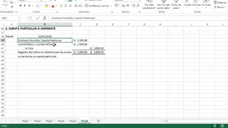Select heading '2. CUENTA PARTICULAR O CORRIENTE'
The width and height of the screenshot is (228, 128).
[x=30, y=28]
